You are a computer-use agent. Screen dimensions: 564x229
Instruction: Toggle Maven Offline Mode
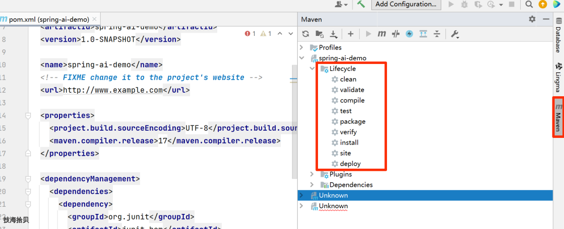pos(396,34)
